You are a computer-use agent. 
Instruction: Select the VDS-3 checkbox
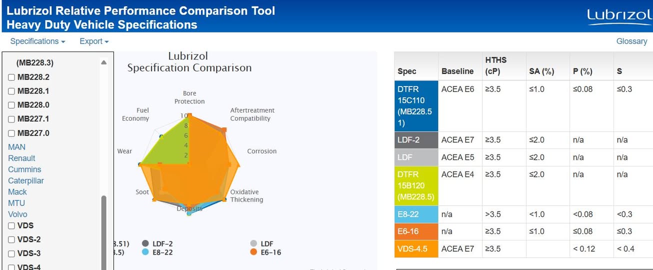click(x=11, y=254)
